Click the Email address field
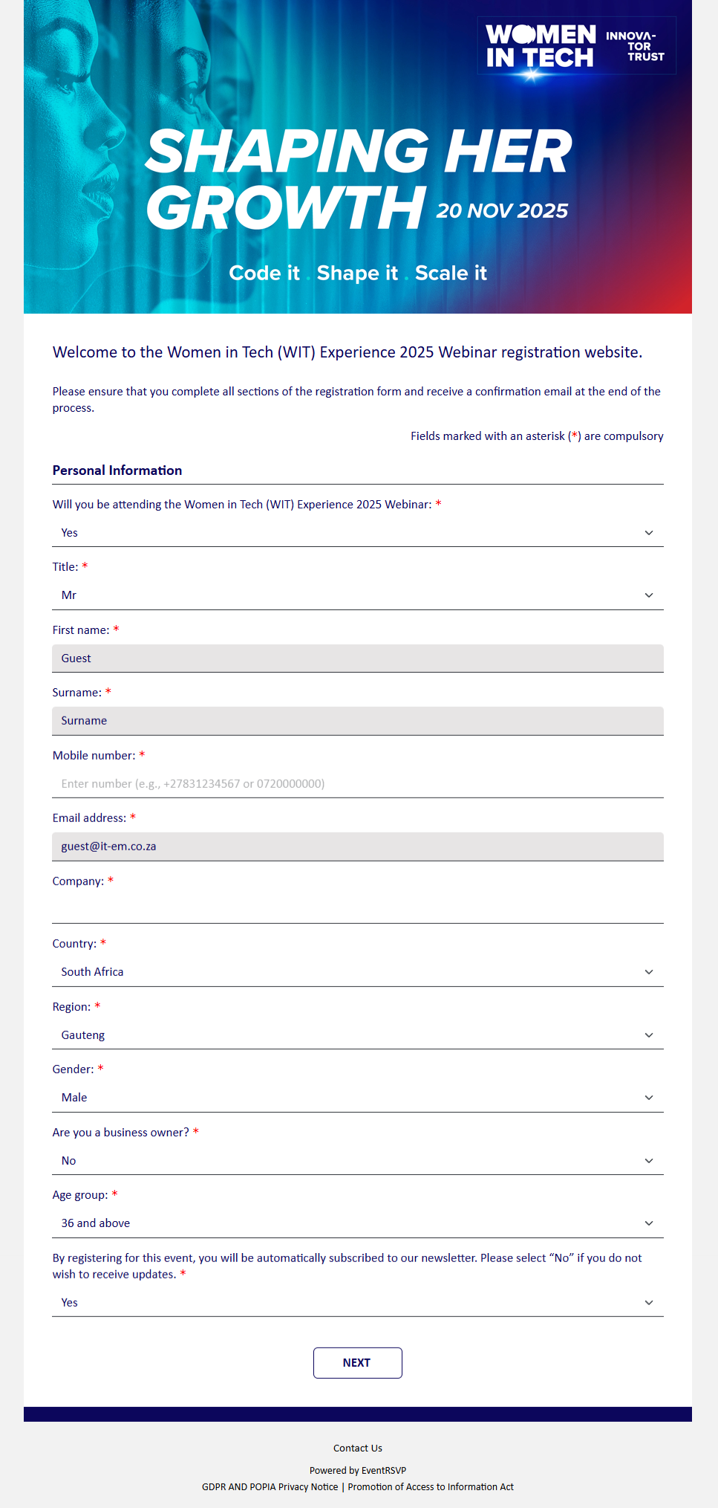718x1508 pixels. click(x=357, y=847)
